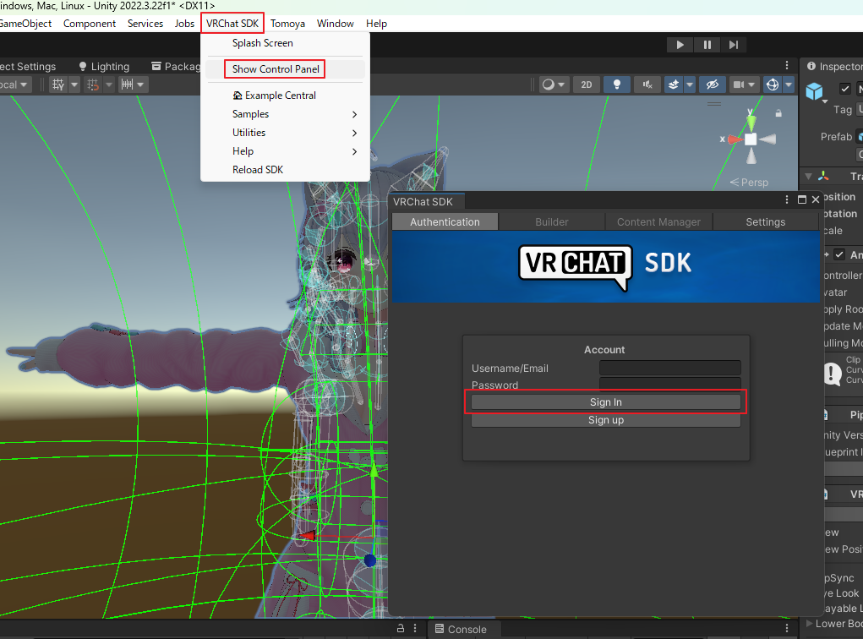The width and height of the screenshot is (863, 639).
Task: Click the scene view lock icon
Action: (779, 115)
